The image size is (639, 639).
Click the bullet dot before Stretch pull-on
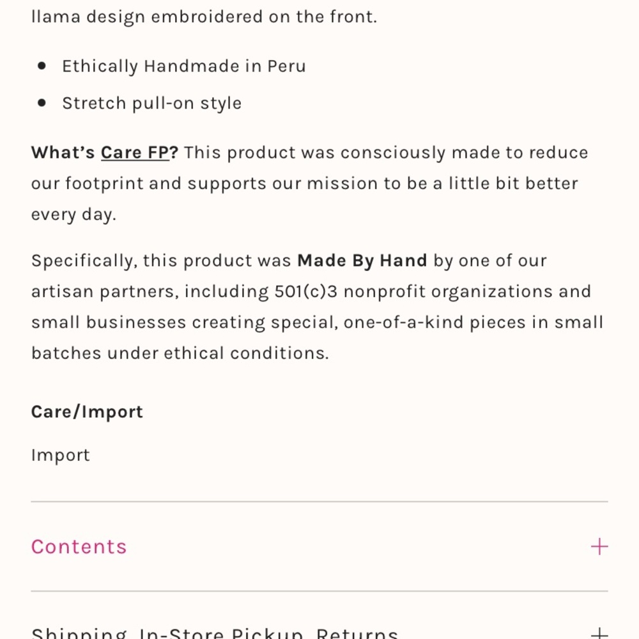click(42, 103)
